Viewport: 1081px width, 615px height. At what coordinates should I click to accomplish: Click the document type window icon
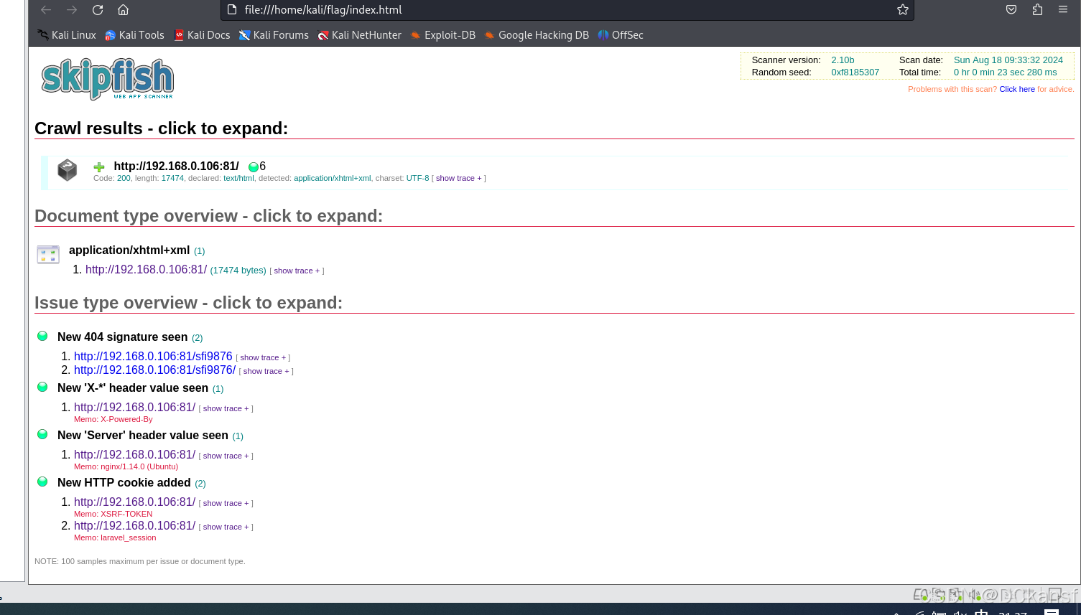click(x=48, y=254)
